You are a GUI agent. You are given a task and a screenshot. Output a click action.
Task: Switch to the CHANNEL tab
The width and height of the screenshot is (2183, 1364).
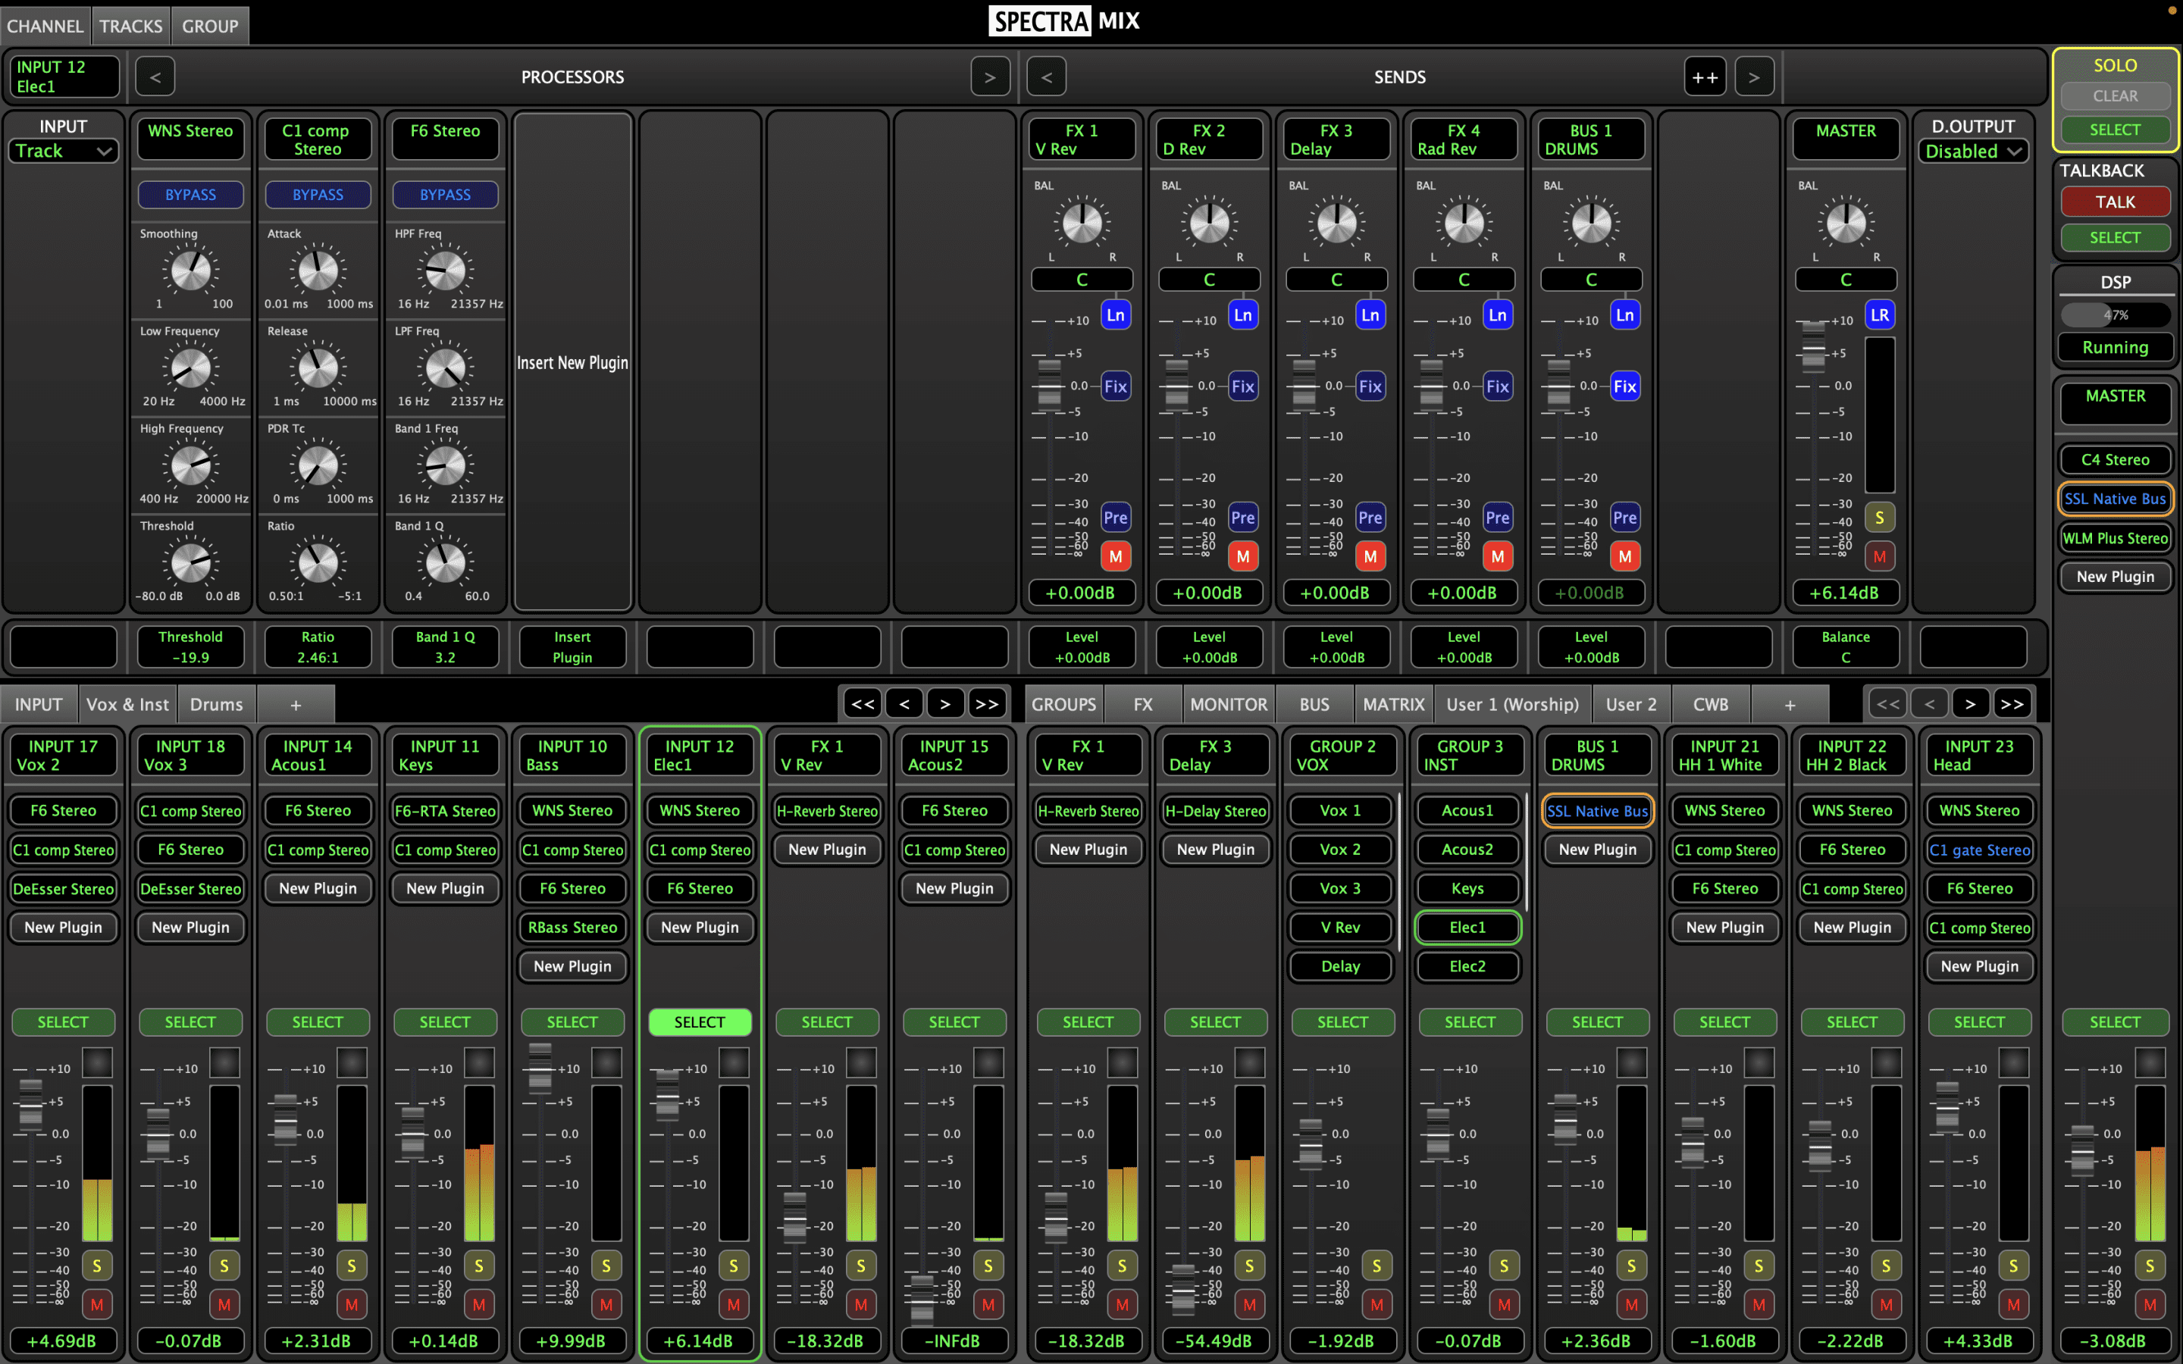point(45,27)
